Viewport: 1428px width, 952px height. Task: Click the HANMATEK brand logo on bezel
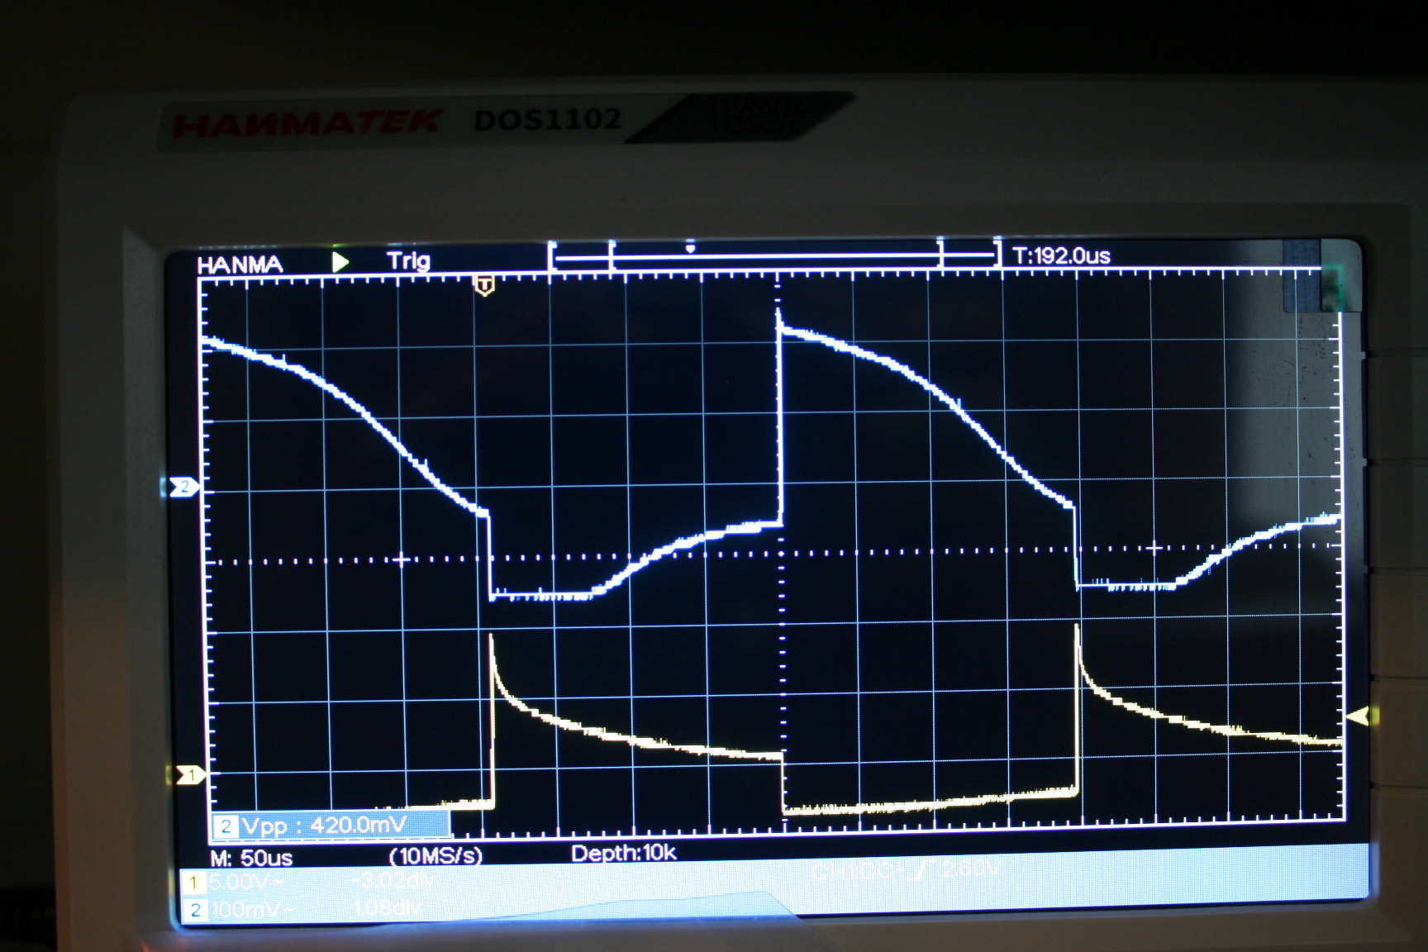click(x=307, y=124)
